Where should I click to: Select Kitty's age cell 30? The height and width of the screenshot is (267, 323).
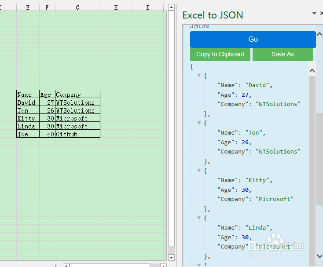coord(47,118)
